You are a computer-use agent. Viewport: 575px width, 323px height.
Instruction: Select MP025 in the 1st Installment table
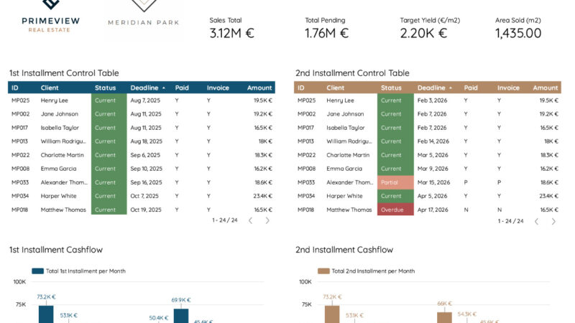(x=21, y=100)
